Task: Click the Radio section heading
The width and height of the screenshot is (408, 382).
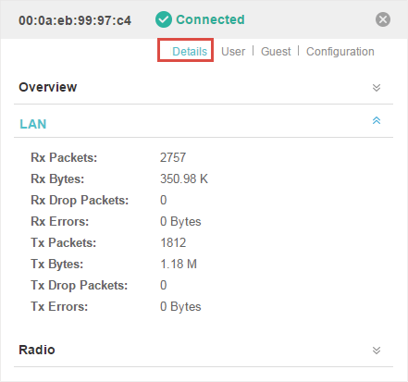Action: 37,350
